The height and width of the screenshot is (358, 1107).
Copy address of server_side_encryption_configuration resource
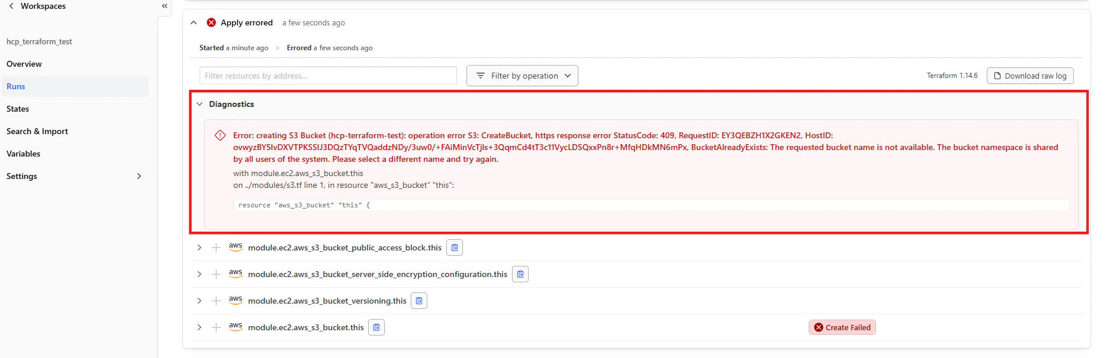pos(520,274)
